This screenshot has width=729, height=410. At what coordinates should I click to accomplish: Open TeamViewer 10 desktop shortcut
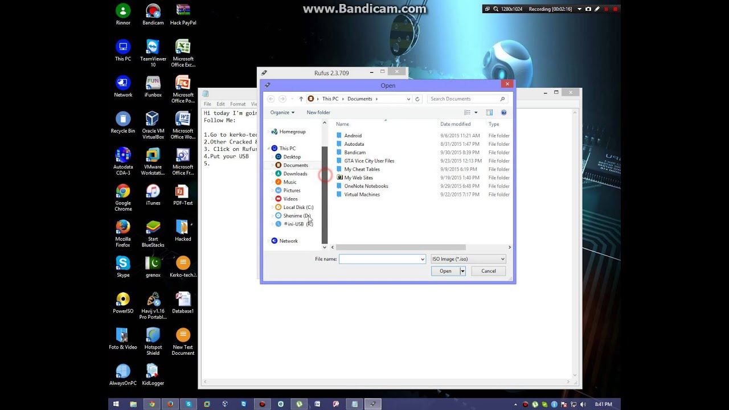pyautogui.click(x=153, y=54)
